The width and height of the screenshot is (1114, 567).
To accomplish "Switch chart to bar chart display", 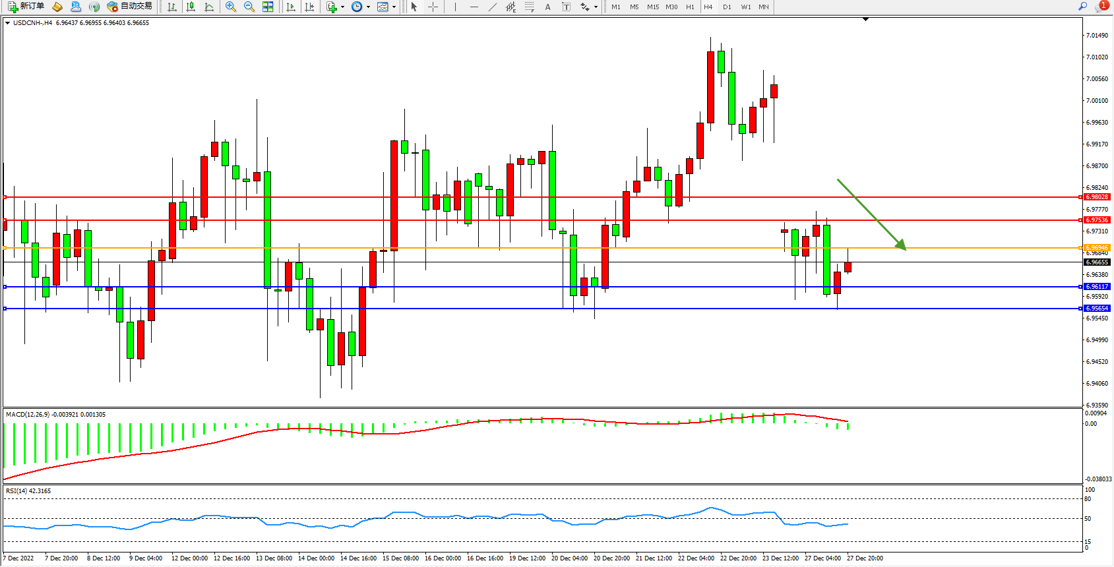I will [172, 7].
